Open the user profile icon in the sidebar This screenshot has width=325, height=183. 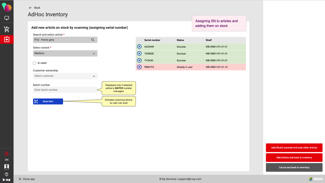coord(7,167)
